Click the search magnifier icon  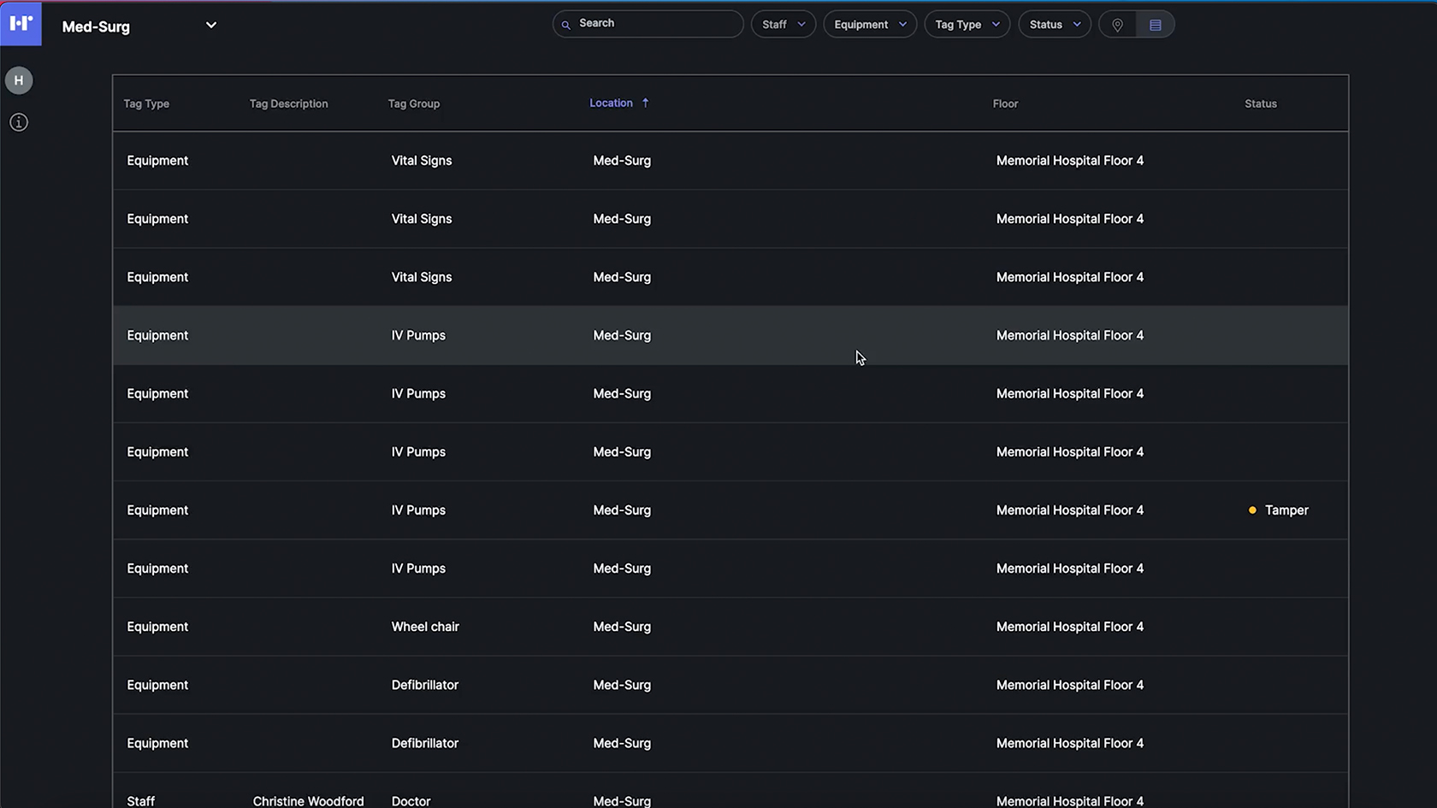tap(566, 25)
